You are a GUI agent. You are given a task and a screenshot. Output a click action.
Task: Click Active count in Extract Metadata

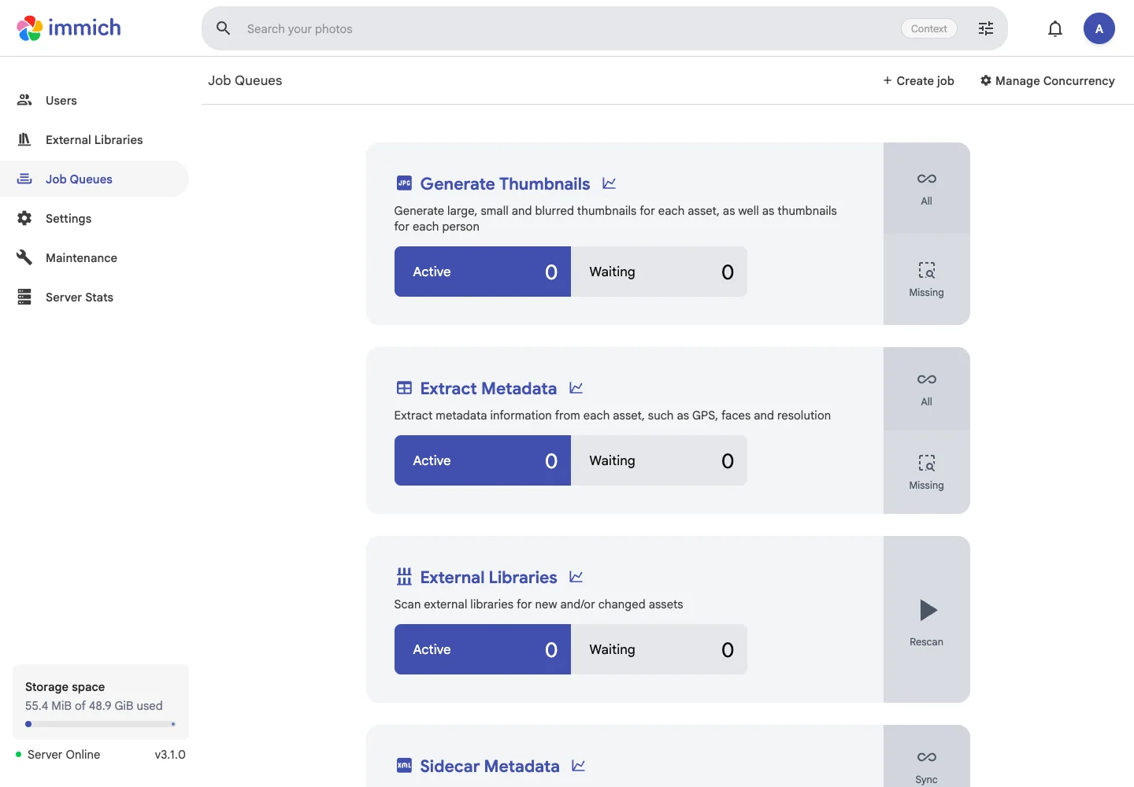pos(483,460)
